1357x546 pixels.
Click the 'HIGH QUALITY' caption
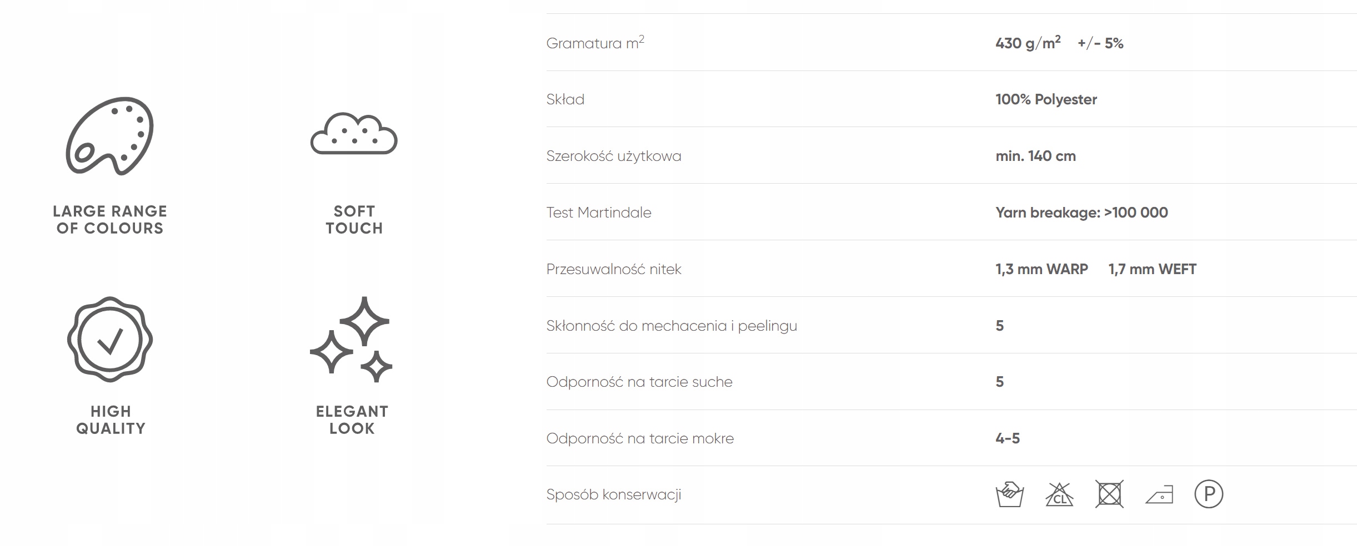point(111,420)
